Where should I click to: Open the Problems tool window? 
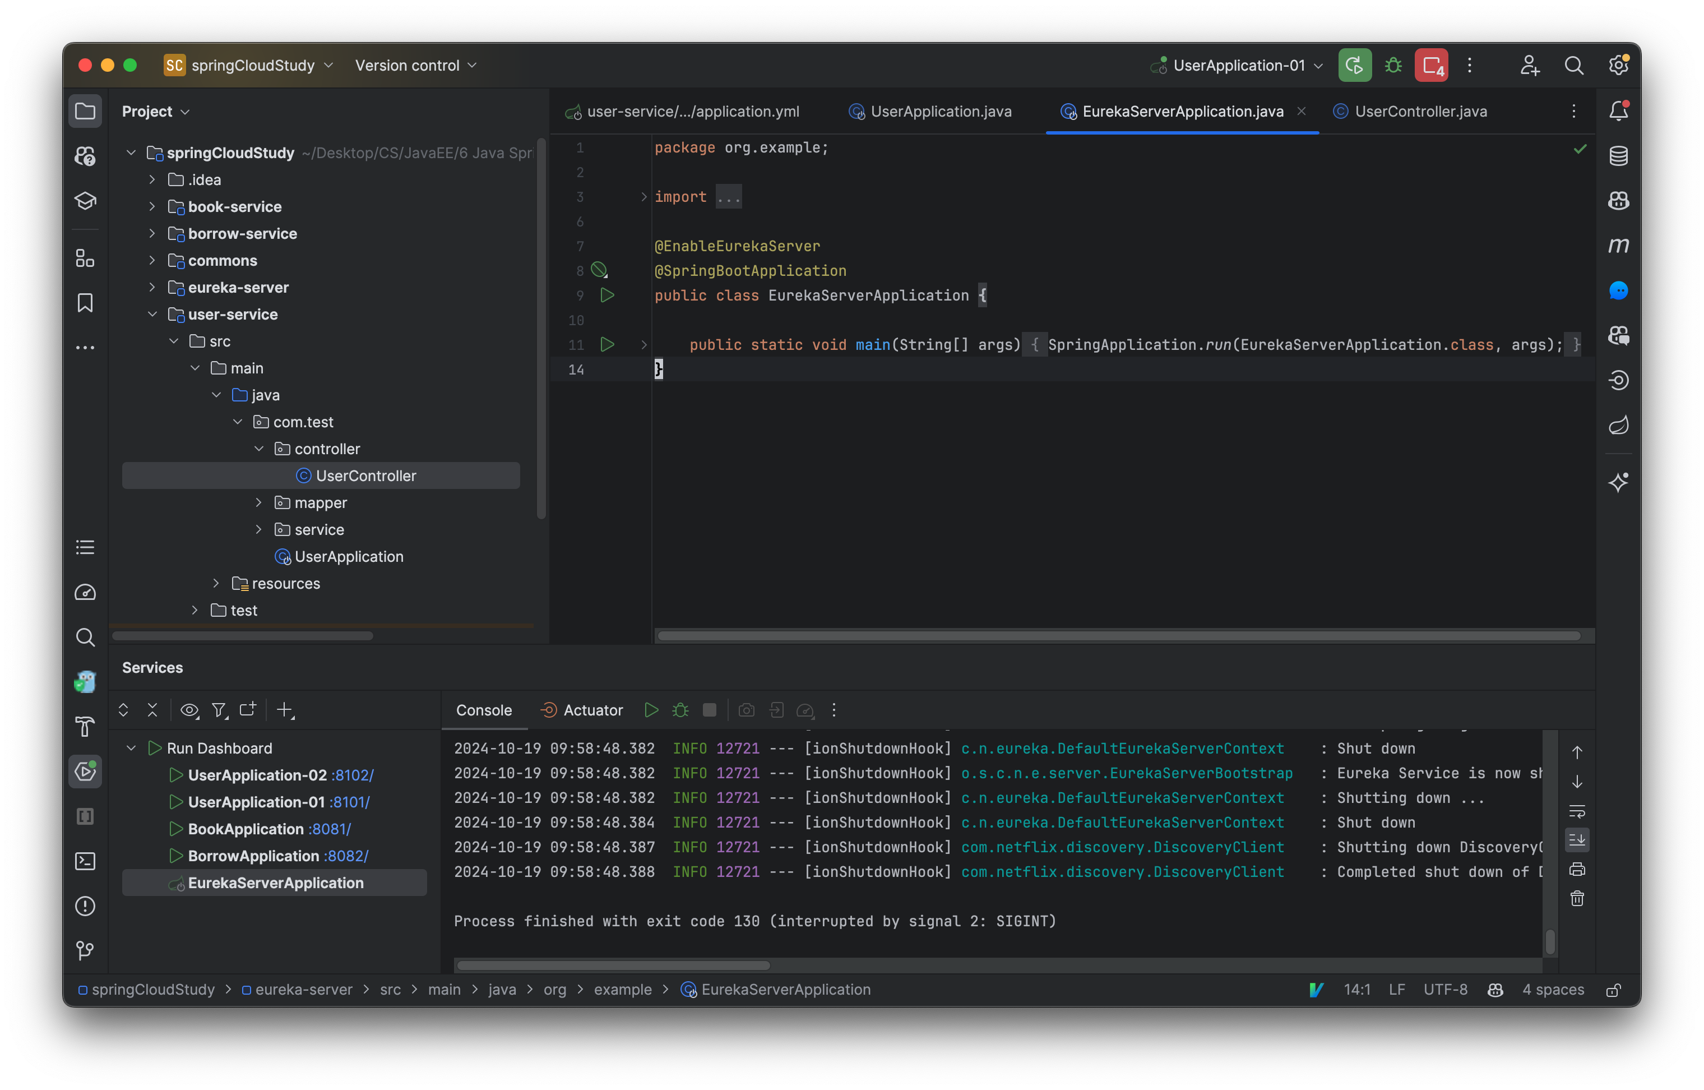pos(85,906)
